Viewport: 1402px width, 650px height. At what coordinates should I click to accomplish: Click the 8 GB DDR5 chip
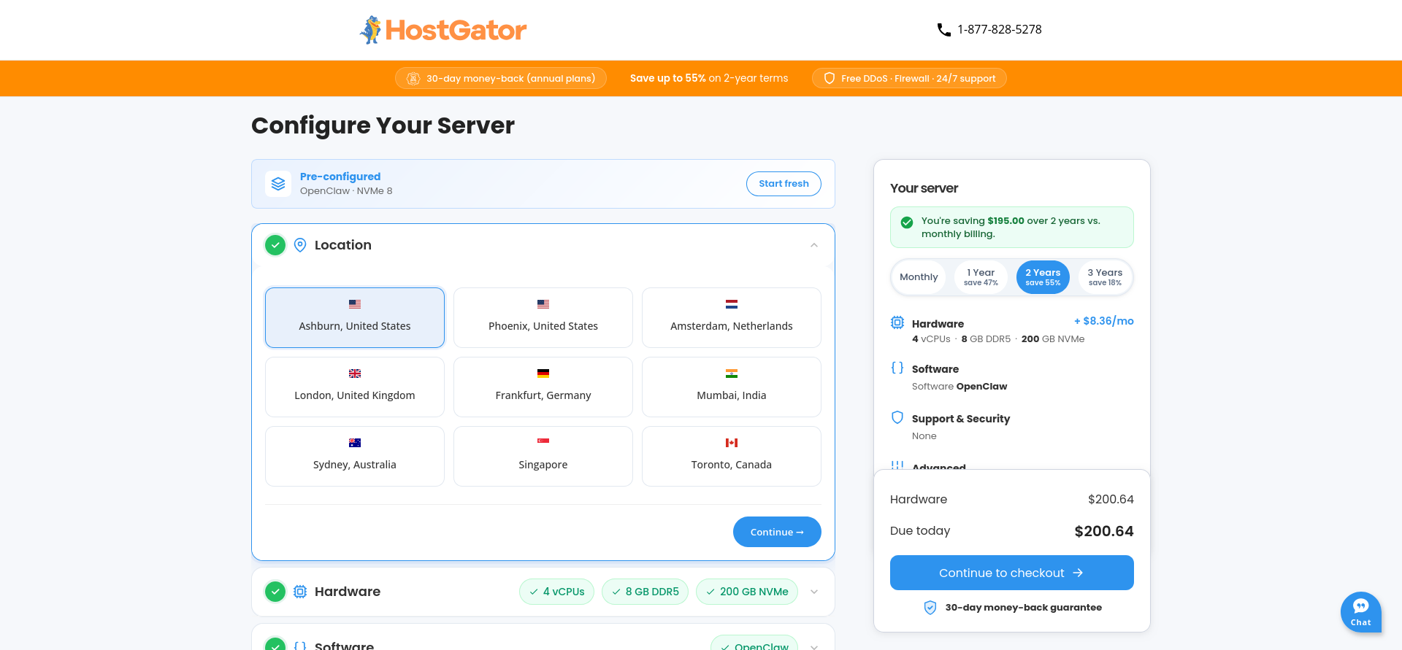(x=645, y=592)
